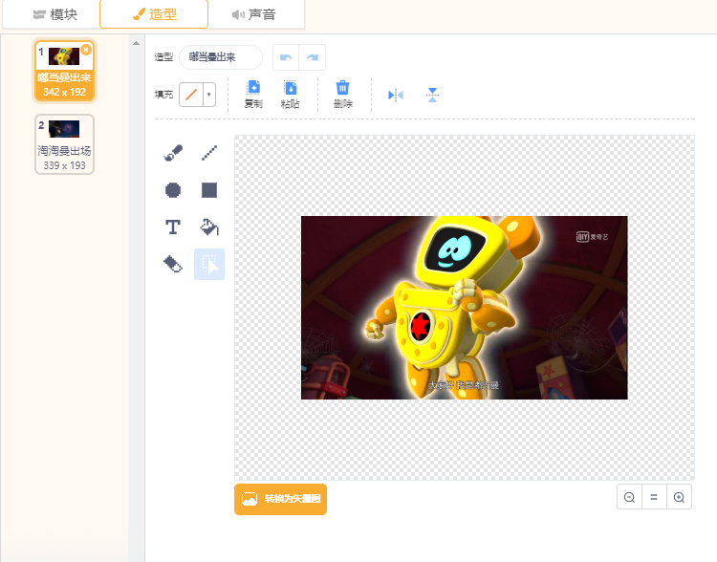Screen dimensions: 717x562
Task: Select the Eraser tool
Action: pos(173,265)
